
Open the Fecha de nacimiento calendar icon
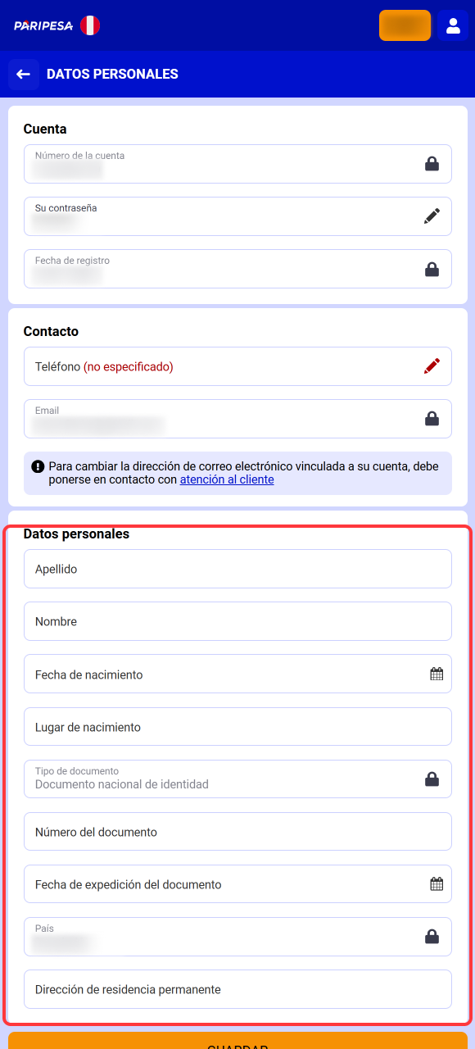[x=437, y=674]
